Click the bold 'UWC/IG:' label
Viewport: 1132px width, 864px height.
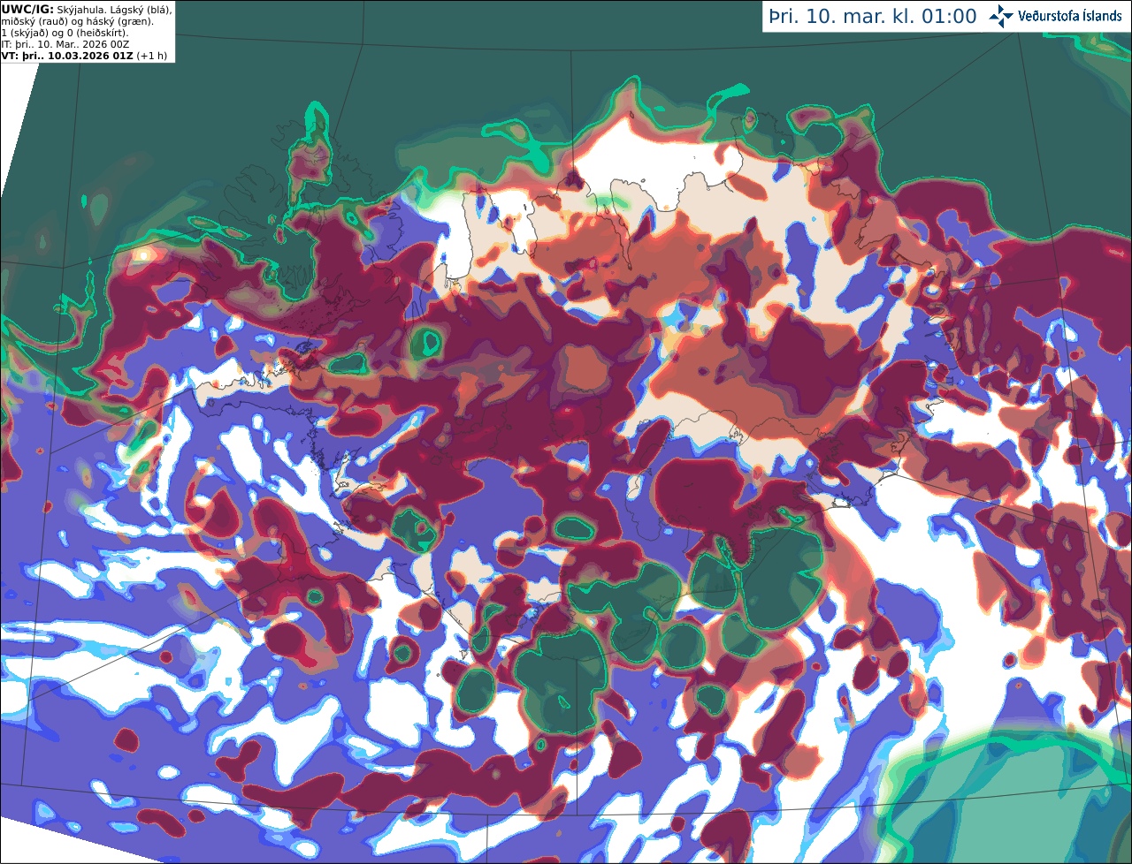click(x=27, y=9)
